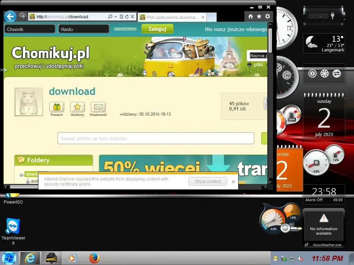Collapse the 'down...' root folder node
Screen dimensions: 354x265
pos(21,175)
